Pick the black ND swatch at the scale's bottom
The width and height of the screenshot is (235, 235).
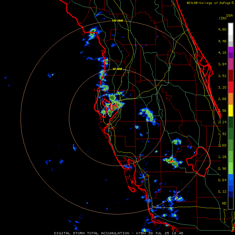[x=231, y=203]
